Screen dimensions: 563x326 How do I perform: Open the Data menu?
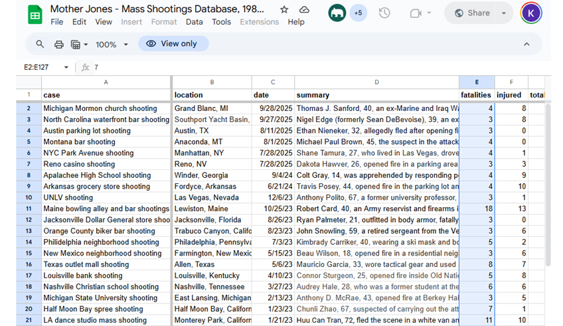(x=194, y=22)
